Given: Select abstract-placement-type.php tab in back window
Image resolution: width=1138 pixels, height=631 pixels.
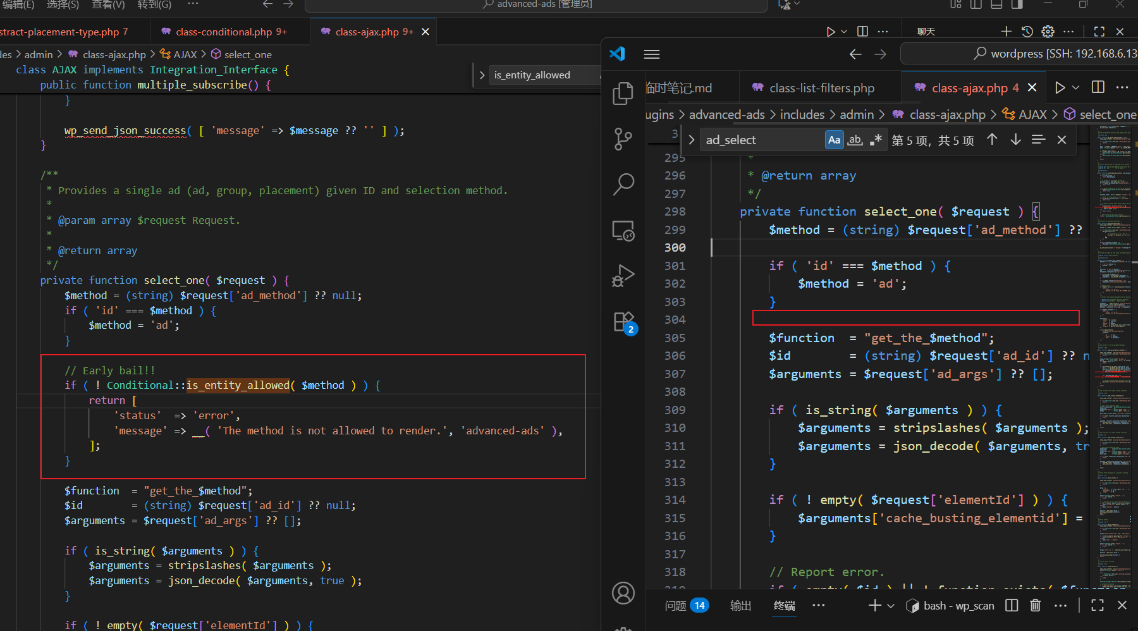Looking at the screenshot, I should [63, 32].
